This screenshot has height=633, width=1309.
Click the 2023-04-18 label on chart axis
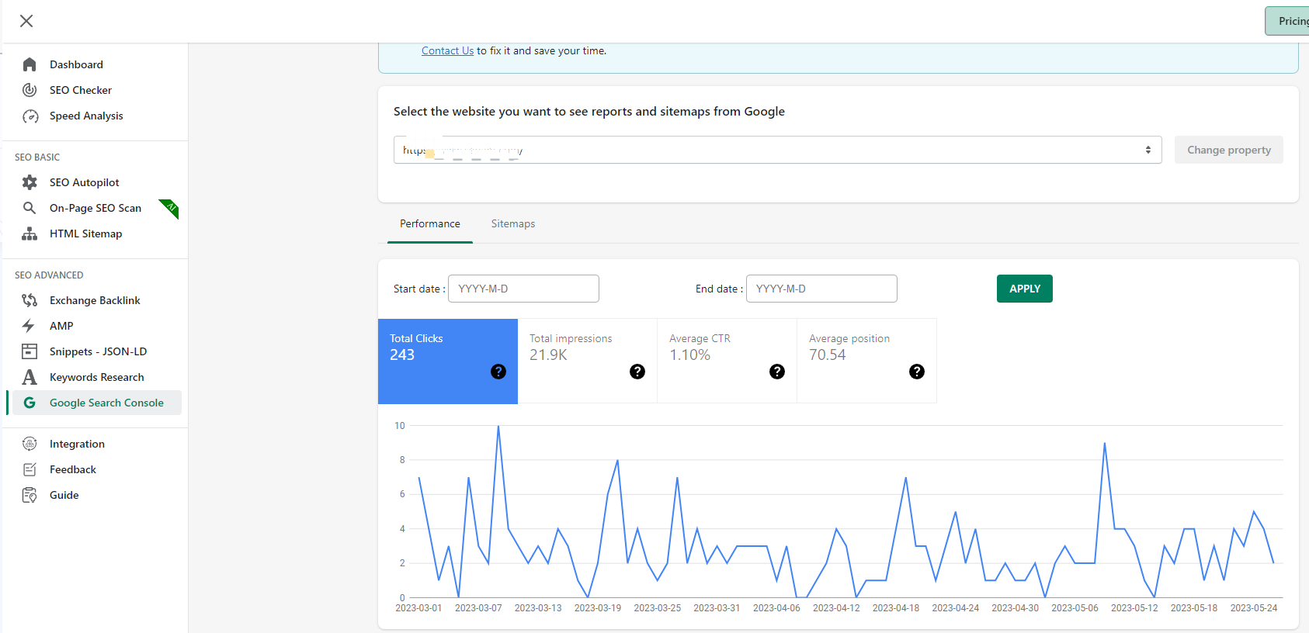pos(896,608)
